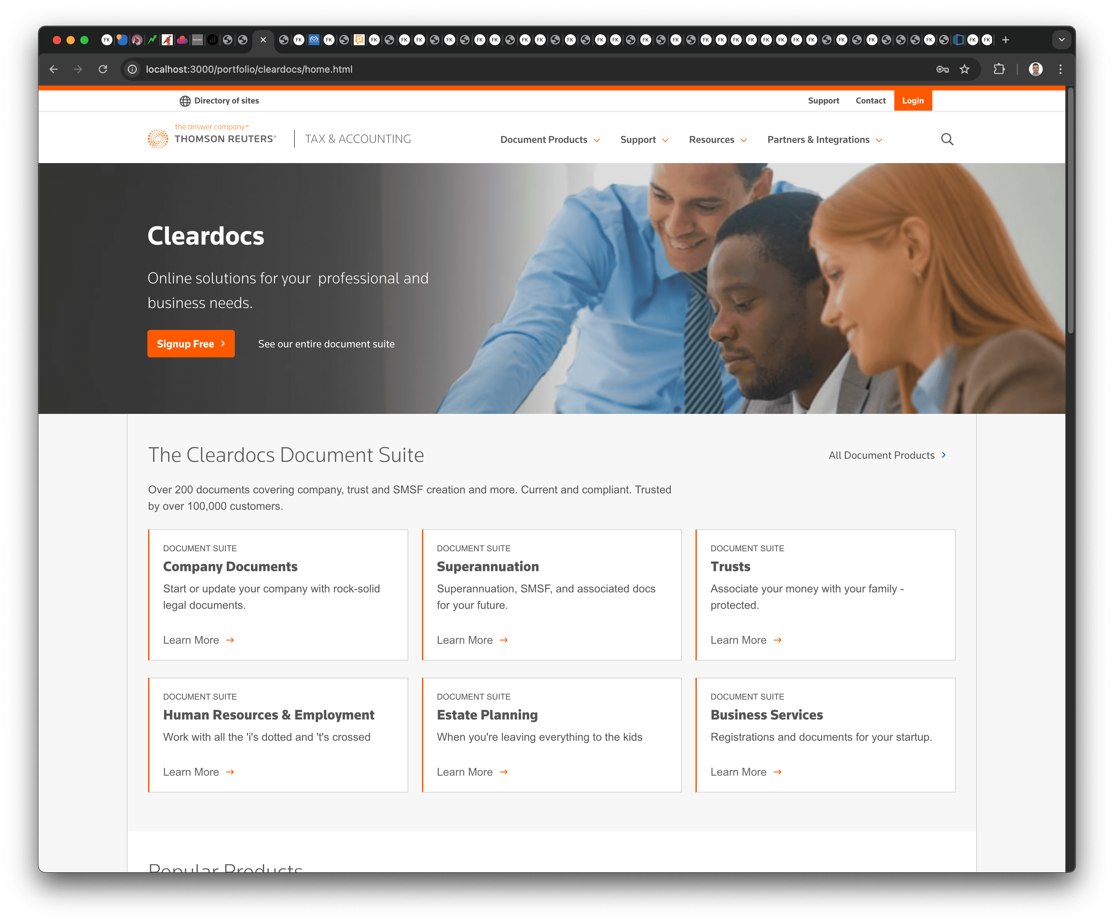Open the Chrome three-dot menu
1114x923 pixels.
[x=1060, y=69]
